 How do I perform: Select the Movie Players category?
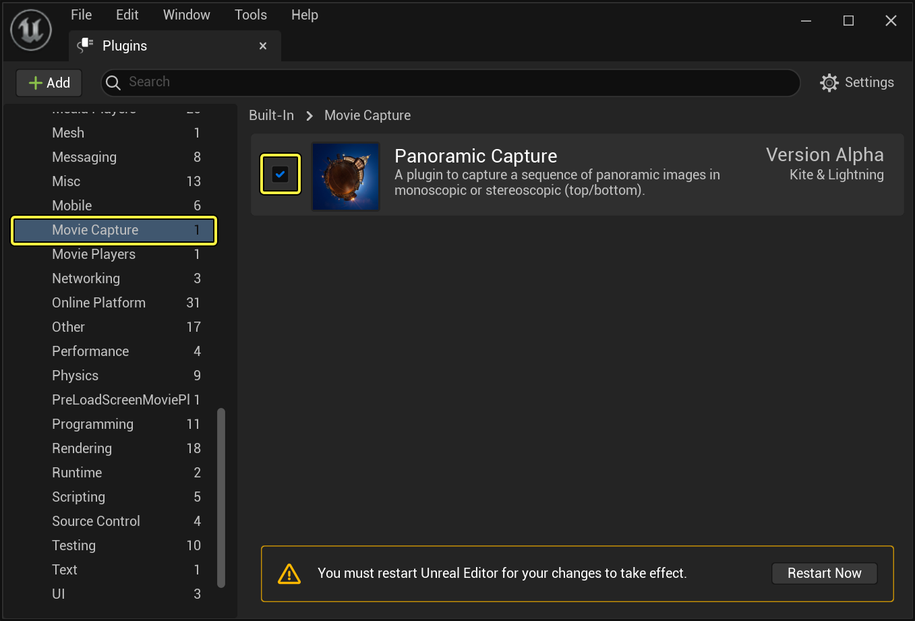point(114,254)
